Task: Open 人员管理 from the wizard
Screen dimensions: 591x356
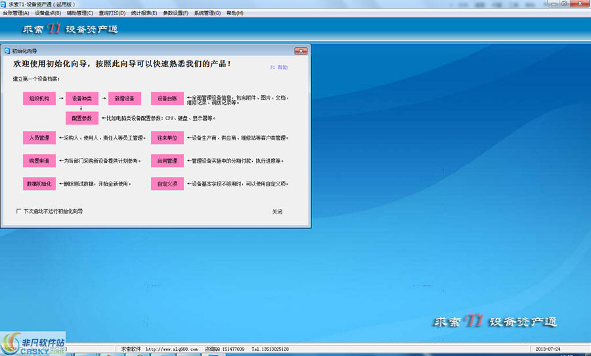Action: pos(39,138)
